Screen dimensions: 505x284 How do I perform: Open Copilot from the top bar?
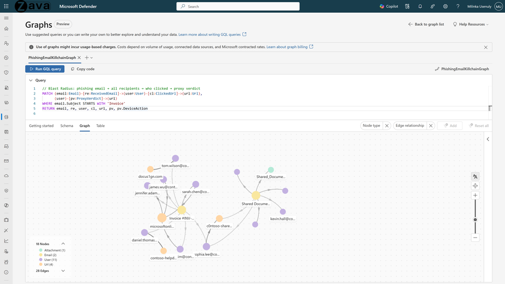389,7
